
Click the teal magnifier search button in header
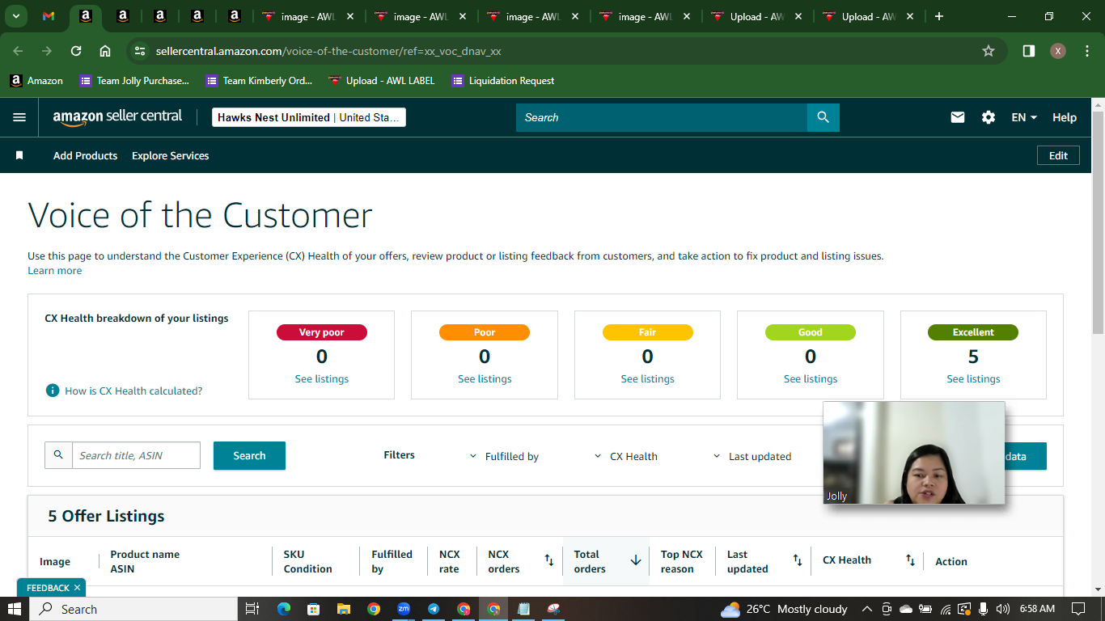pos(823,117)
